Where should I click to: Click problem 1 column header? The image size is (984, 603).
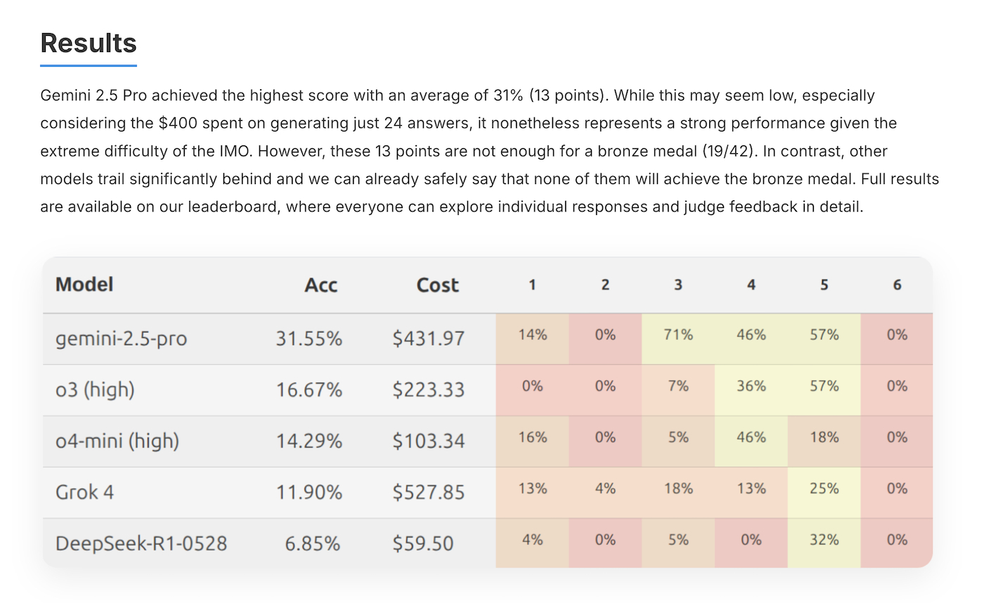(532, 285)
